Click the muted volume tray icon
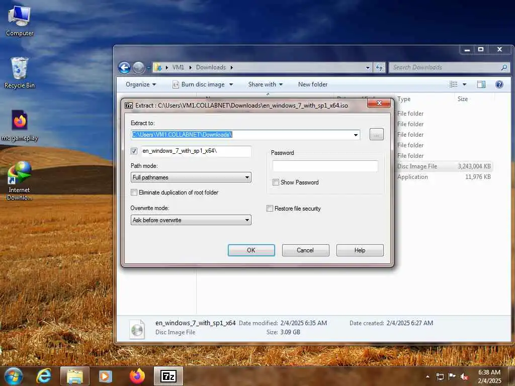Screen dimensions: 515x386 464,376
